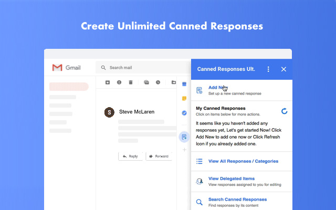Click the Canned Responses Ult. panel title
This screenshot has height=210, width=336.
[226, 69]
